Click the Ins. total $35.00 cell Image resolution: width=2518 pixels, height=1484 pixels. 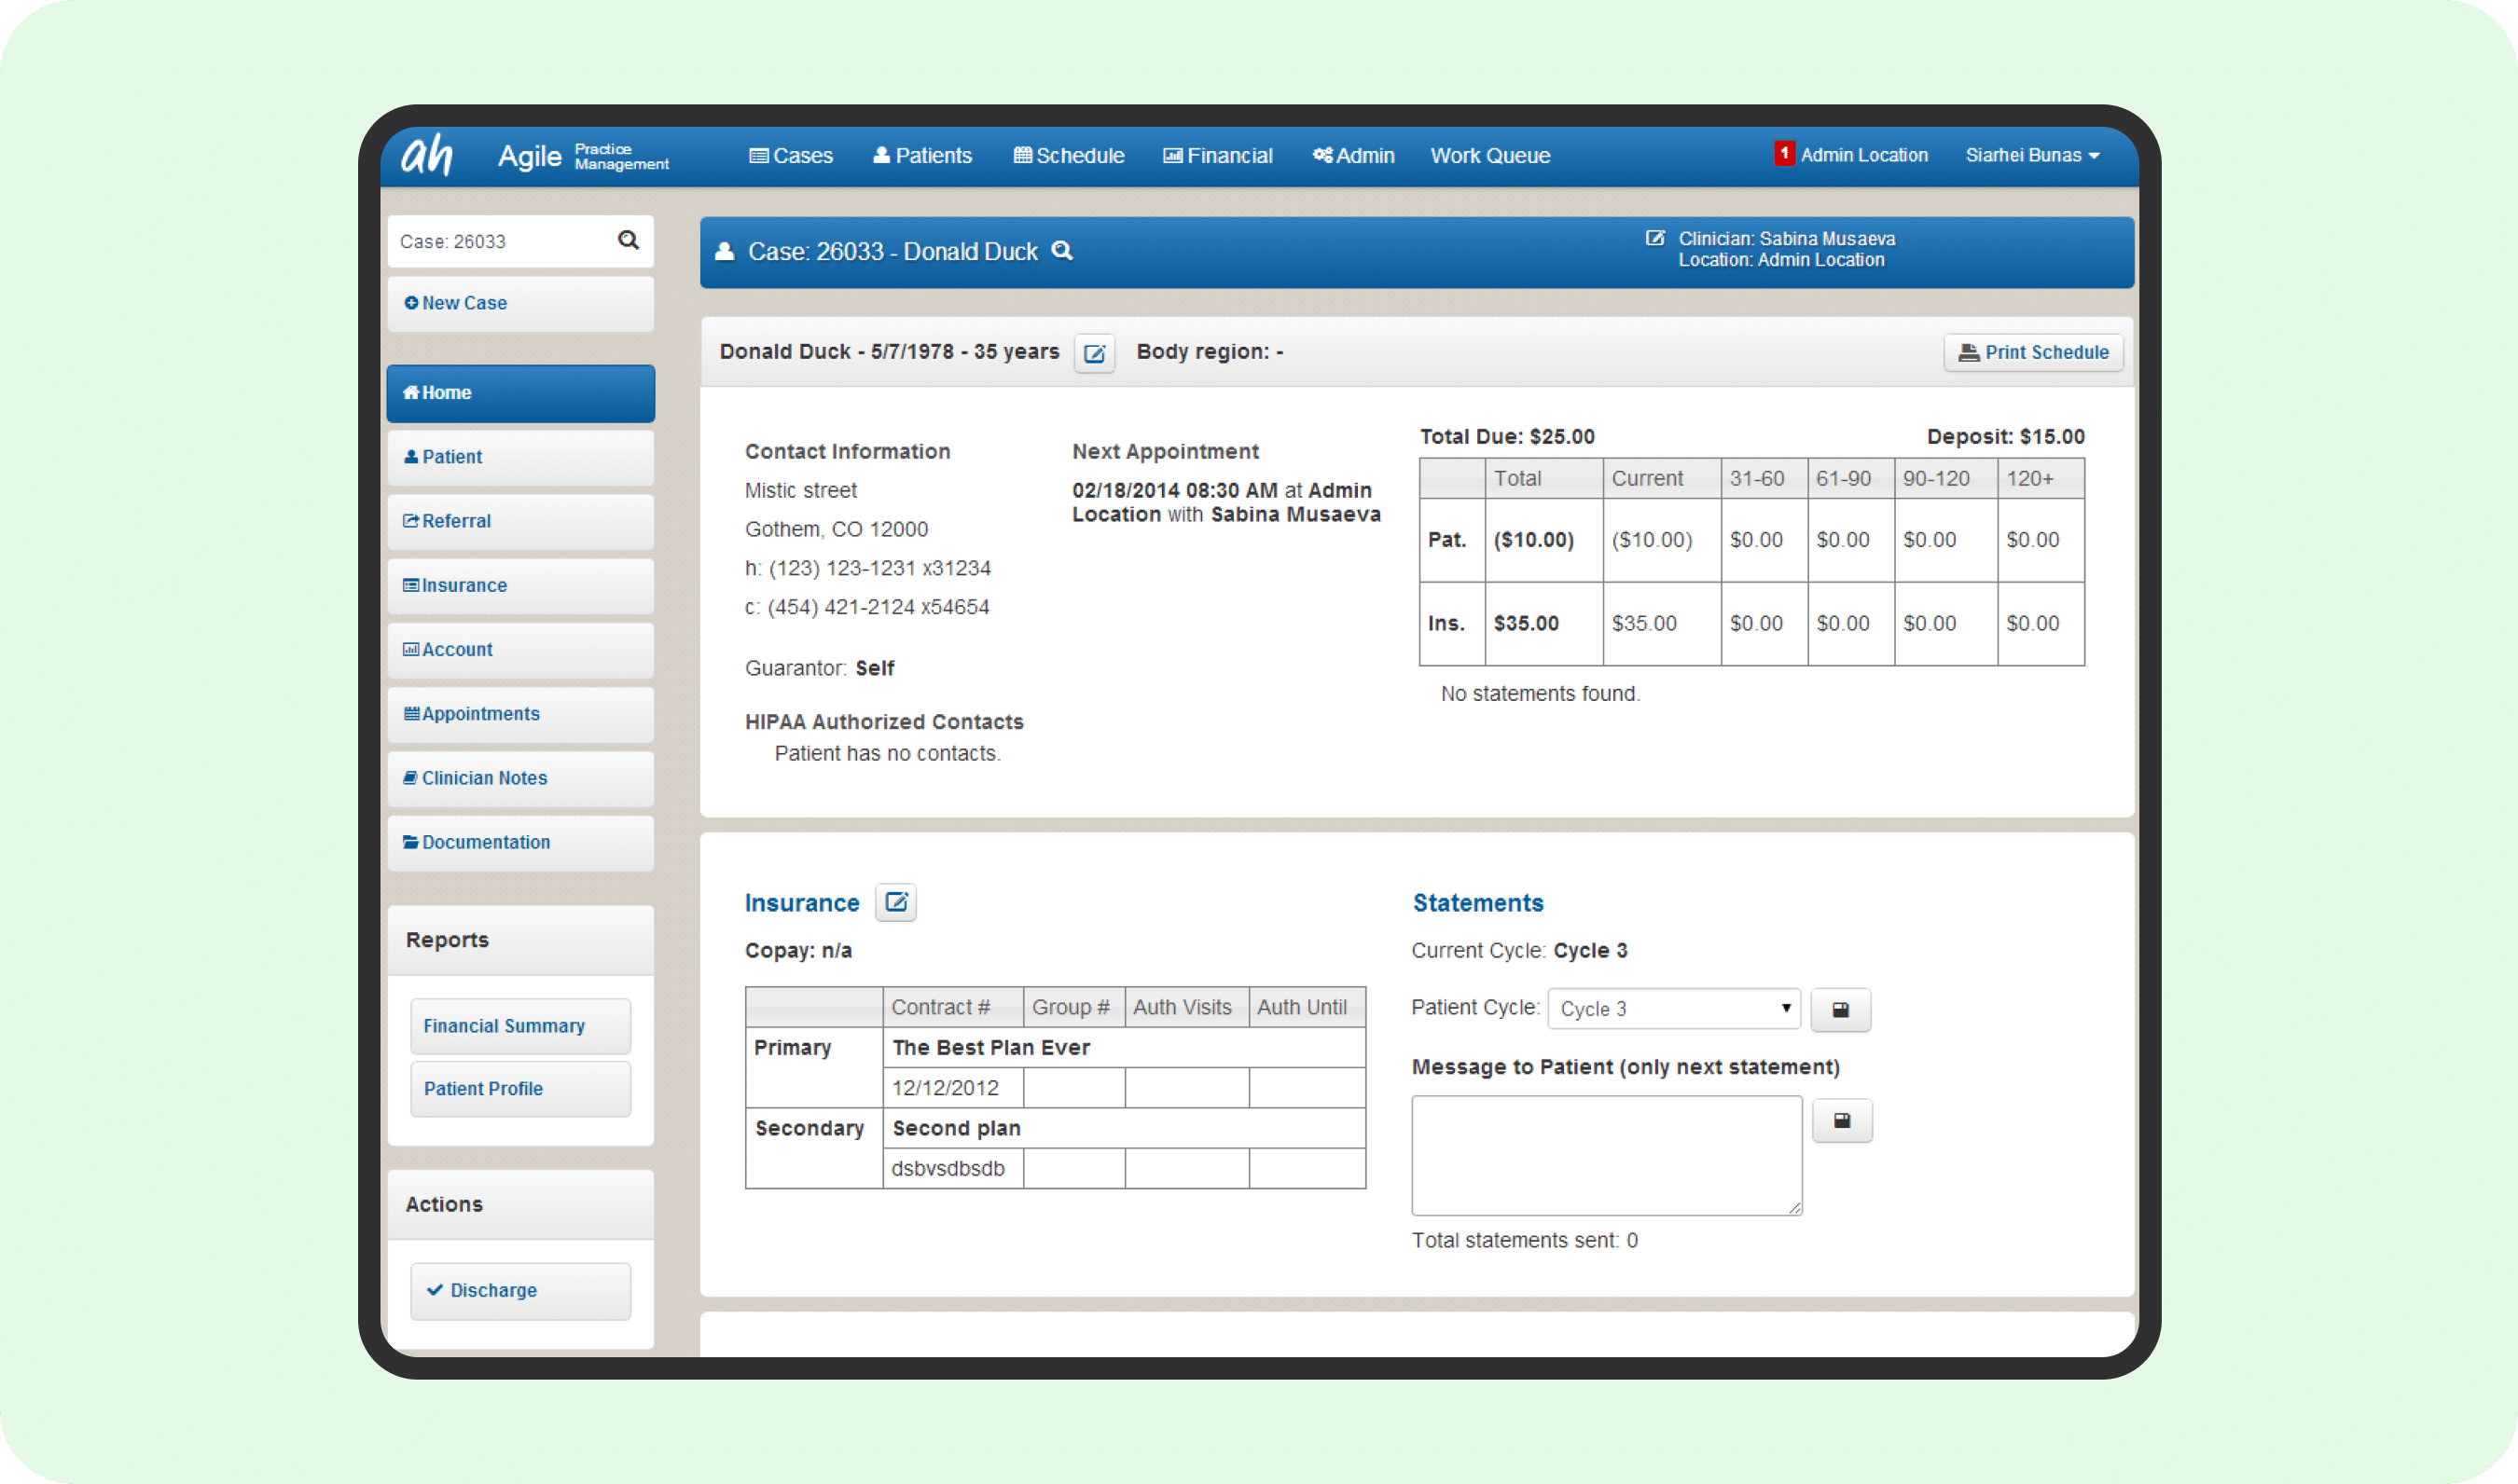[x=1543, y=624]
